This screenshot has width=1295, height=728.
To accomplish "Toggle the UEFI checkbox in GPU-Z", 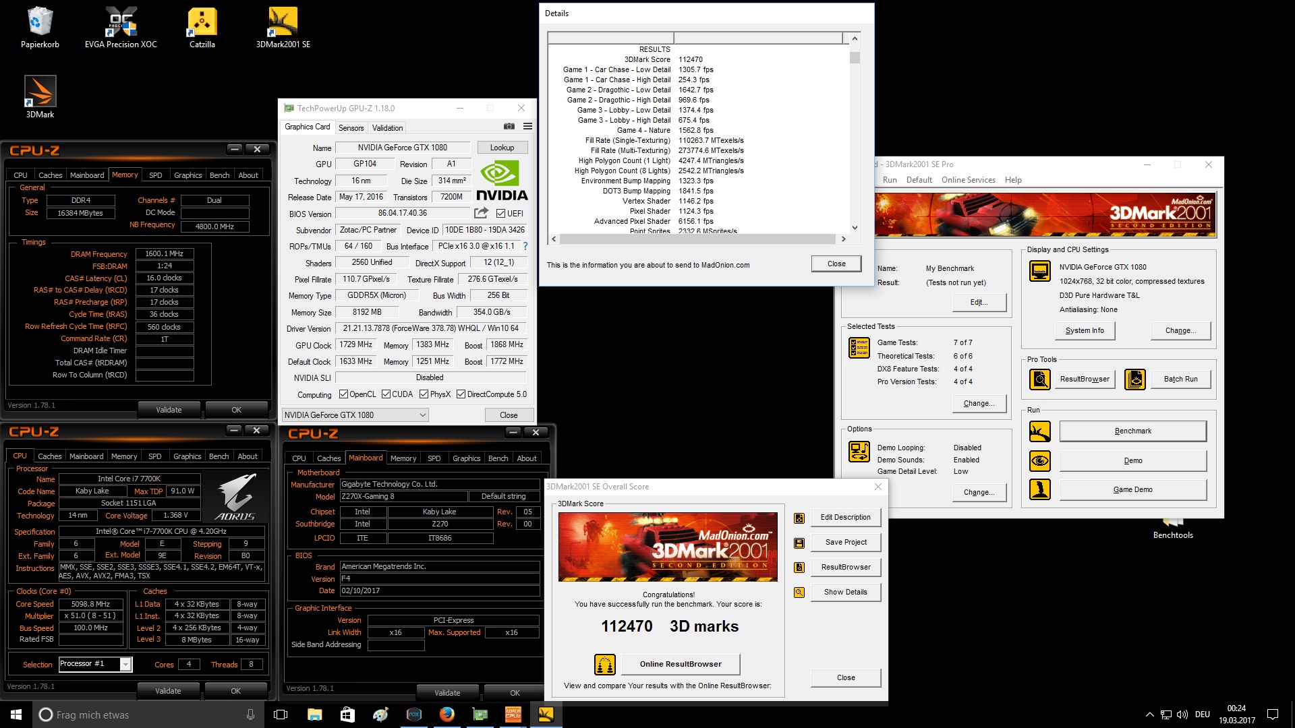I will [x=500, y=214].
